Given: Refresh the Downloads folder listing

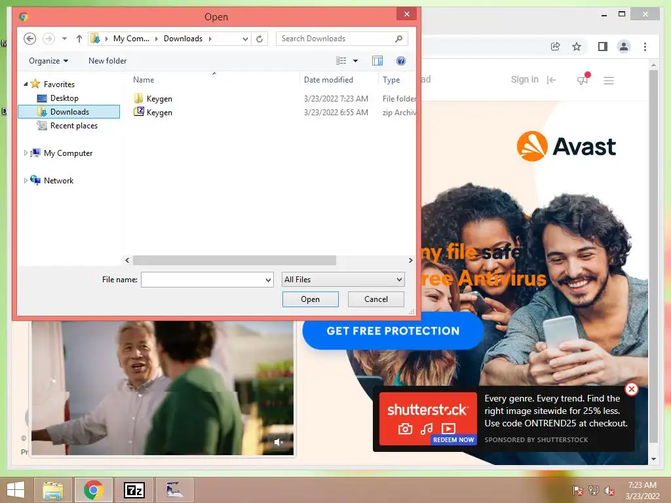Looking at the screenshot, I should 259,39.
